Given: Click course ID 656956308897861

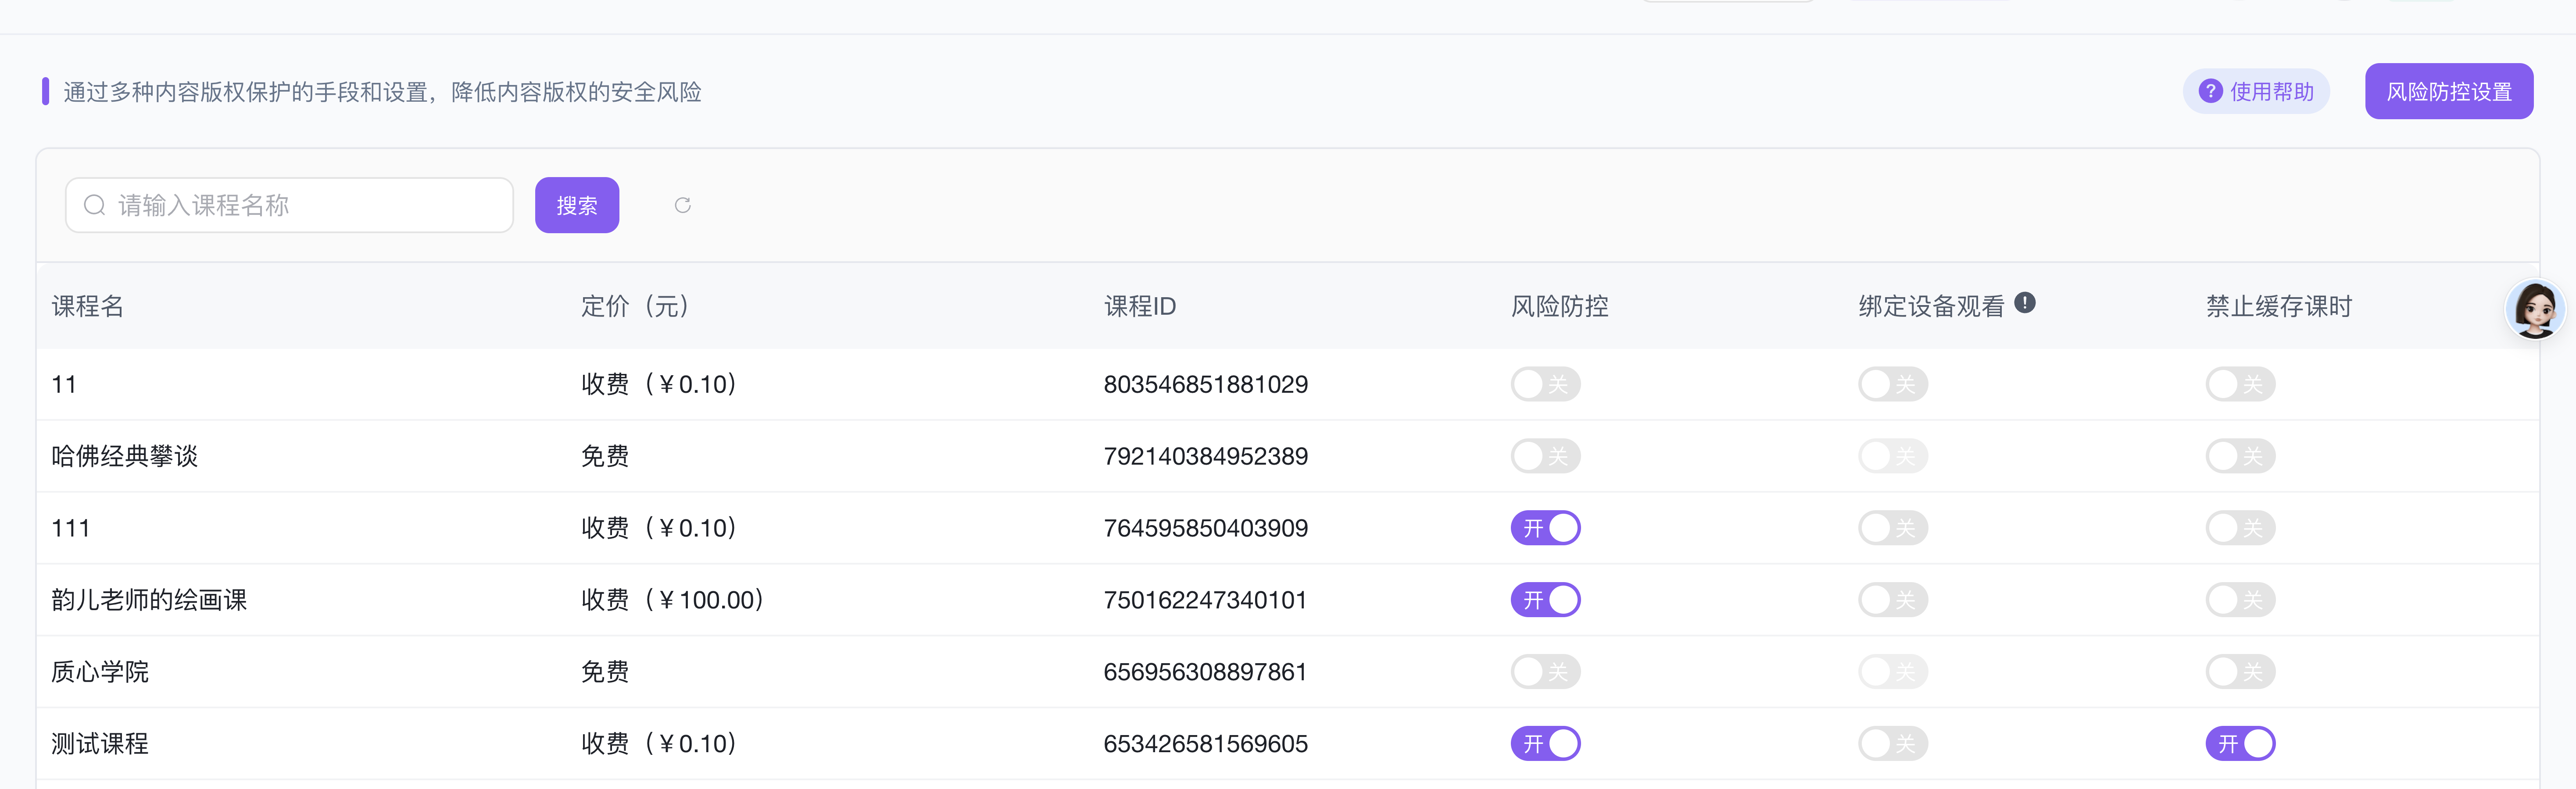Looking at the screenshot, I should click(1205, 672).
